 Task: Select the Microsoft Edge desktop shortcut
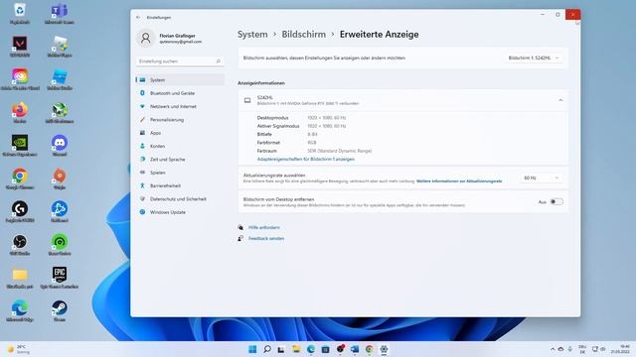click(20, 311)
